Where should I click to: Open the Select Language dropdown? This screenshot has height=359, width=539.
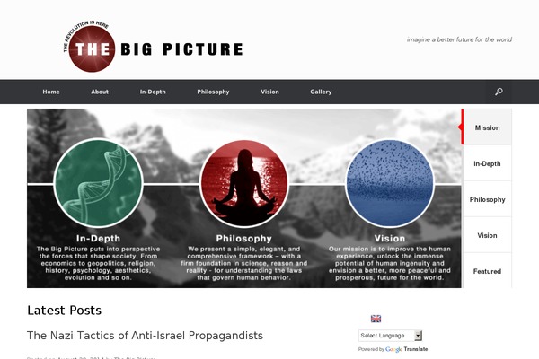[x=390, y=336]
